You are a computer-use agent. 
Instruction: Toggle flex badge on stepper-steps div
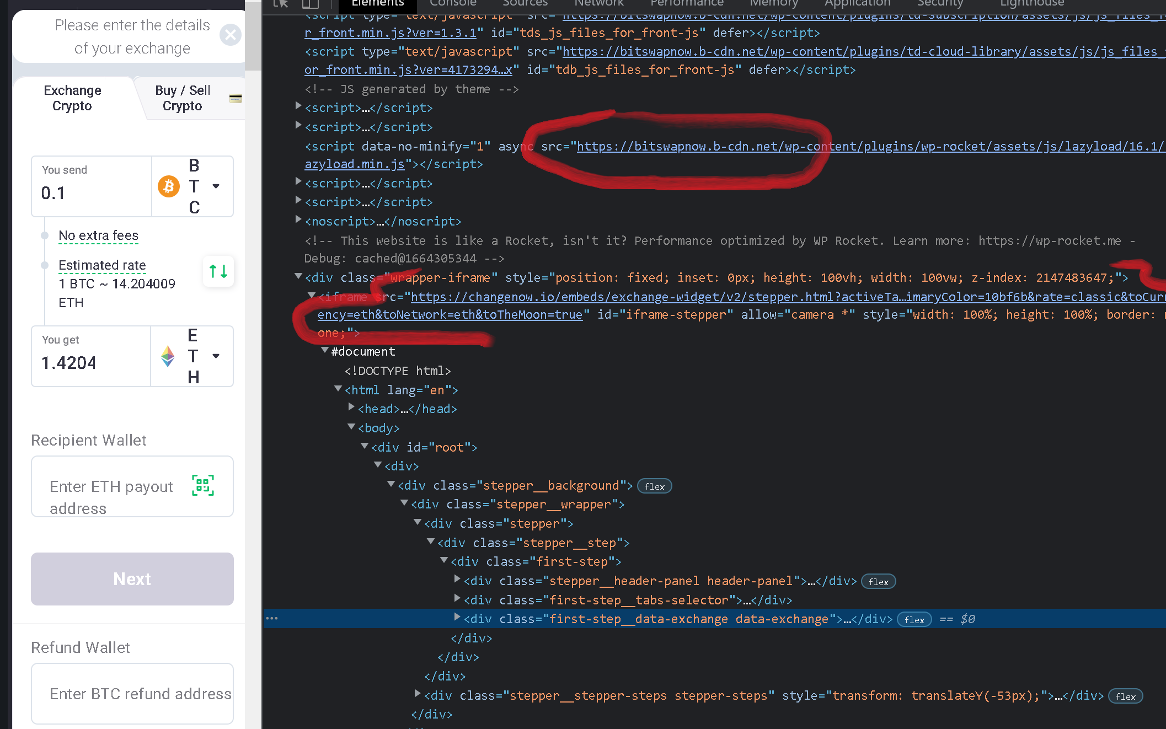point(1126,696)
